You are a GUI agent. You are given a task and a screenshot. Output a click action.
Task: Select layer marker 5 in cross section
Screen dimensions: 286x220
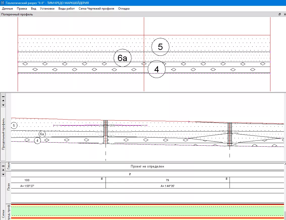click(x=160, y=47)
